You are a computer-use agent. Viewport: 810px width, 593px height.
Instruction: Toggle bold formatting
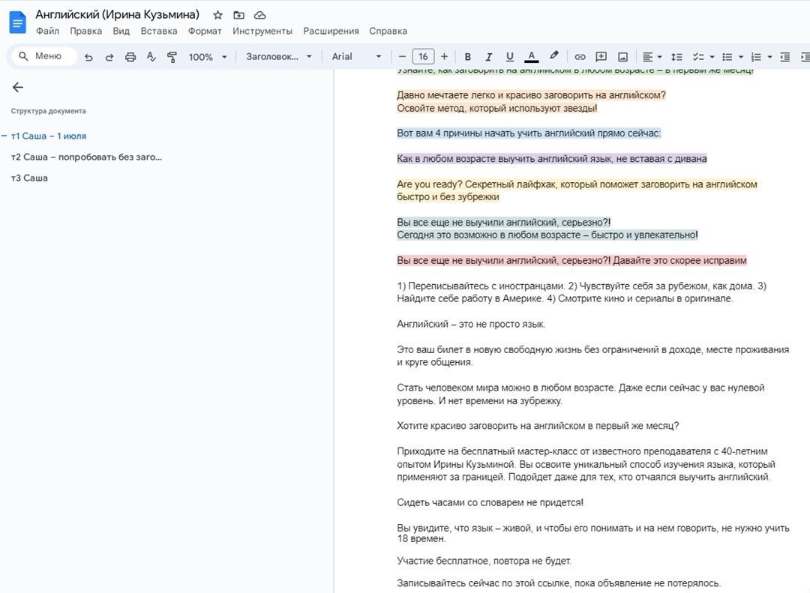pyautogui.click(x=468, y=57)
